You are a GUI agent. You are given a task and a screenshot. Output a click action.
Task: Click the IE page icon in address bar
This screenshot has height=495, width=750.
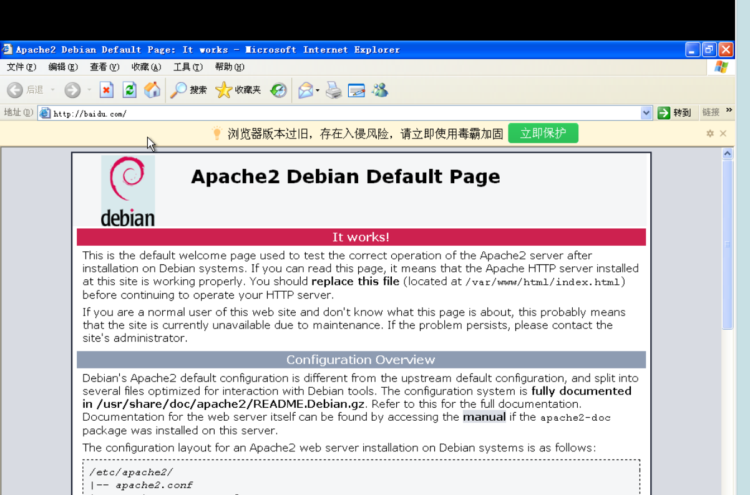point(44,113)
